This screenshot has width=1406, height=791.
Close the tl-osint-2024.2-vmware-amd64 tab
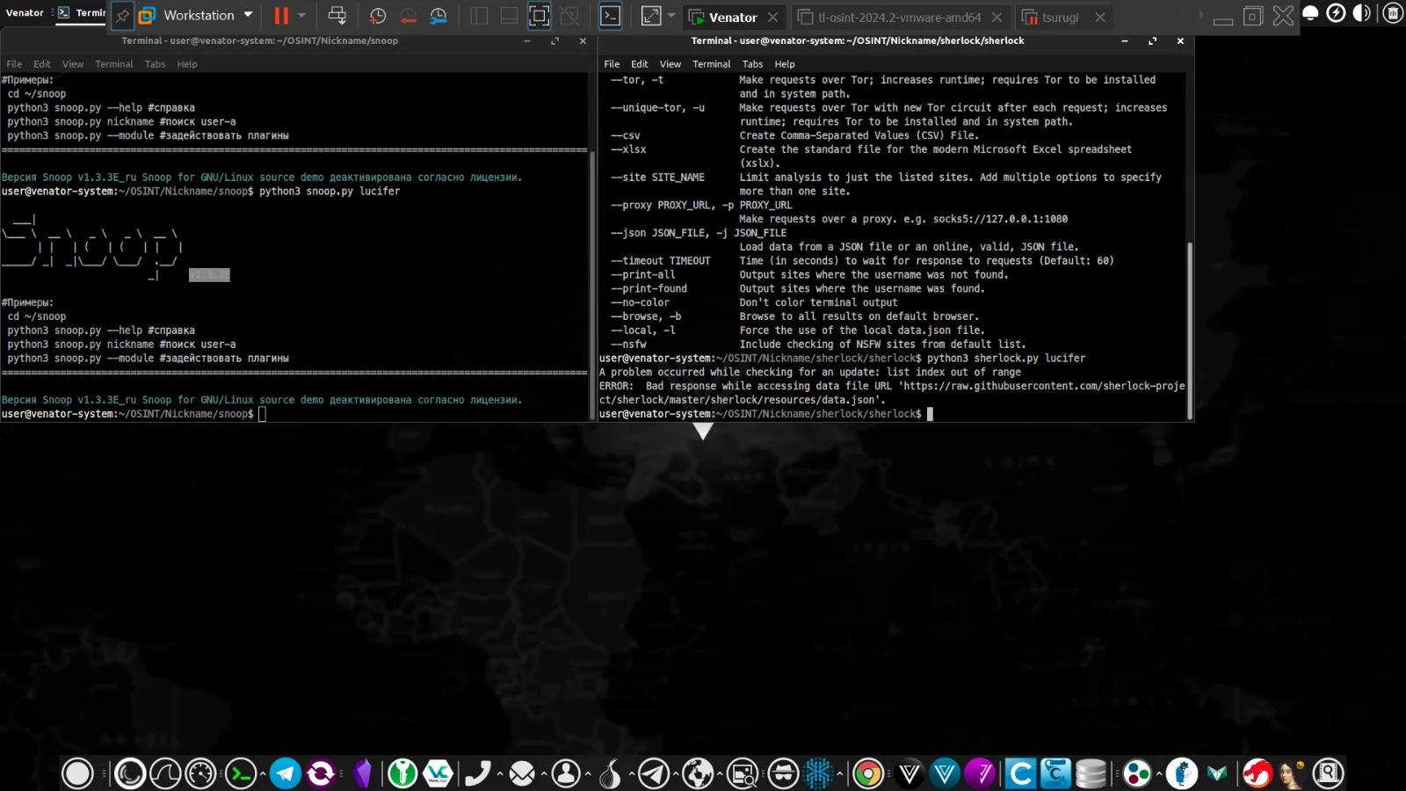point(997,17)
